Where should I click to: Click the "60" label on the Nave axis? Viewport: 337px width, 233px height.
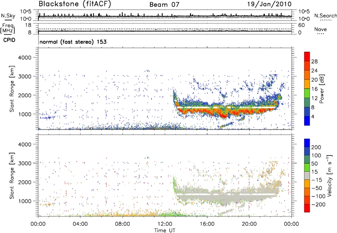pyautogui.click(x=301, y=25)
